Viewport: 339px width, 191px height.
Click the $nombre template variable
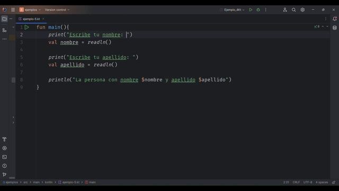pos(152,80)
